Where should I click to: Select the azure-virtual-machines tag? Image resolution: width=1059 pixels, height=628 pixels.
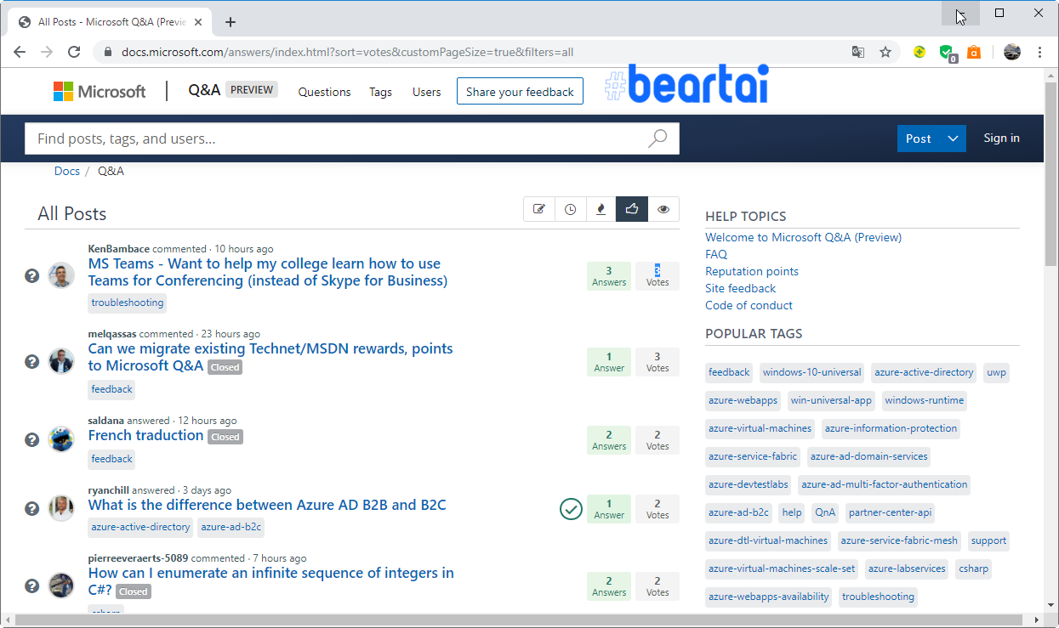point(760,428)
